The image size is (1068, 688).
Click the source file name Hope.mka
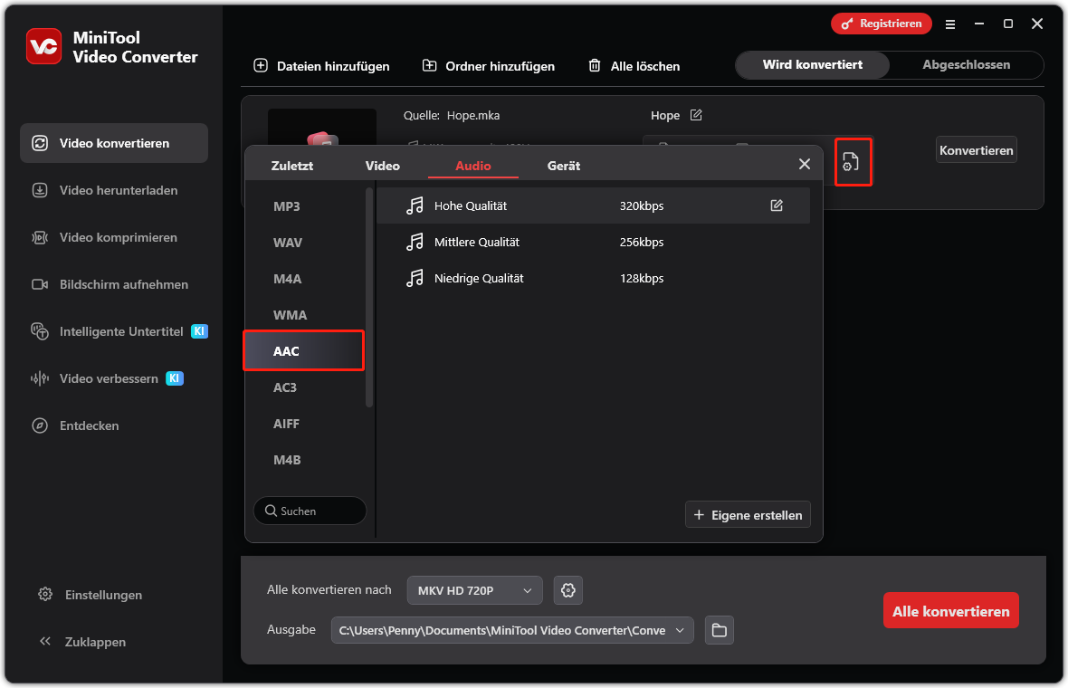coord(473,115)
